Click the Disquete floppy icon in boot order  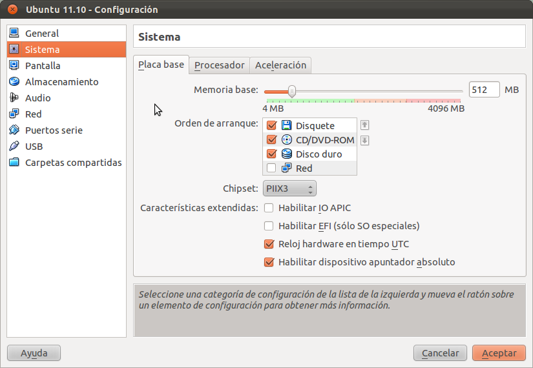[x=287, y=125]
